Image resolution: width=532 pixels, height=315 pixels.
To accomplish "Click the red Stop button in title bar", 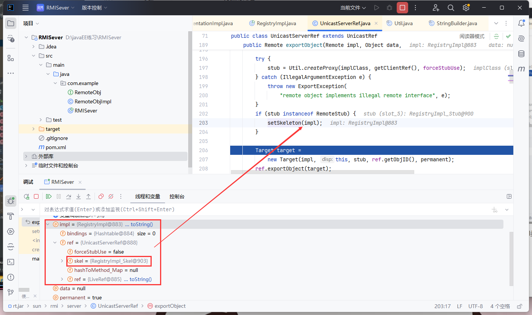I will click(402, 8).
